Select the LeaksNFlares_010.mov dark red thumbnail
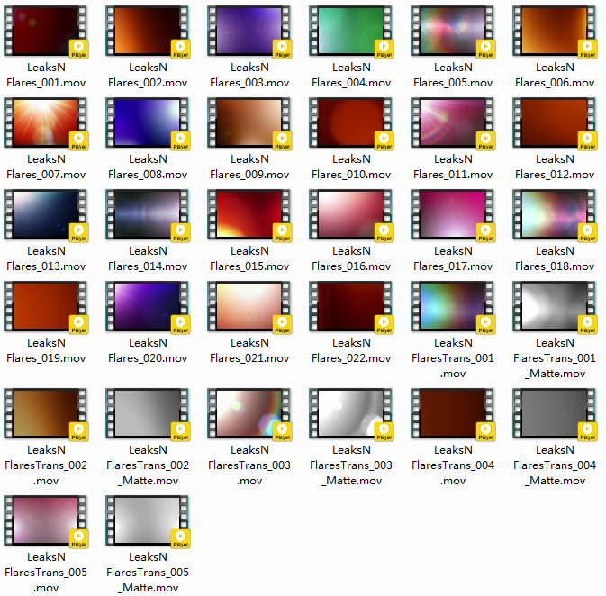606x596 pixels. coord(350,122)
